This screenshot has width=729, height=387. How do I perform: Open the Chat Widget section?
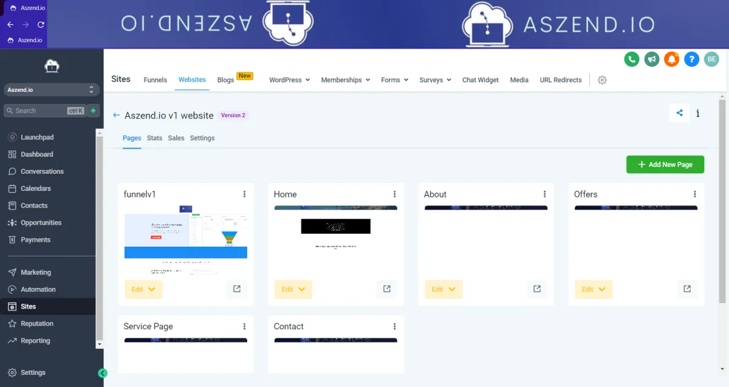tap(481, 80)
